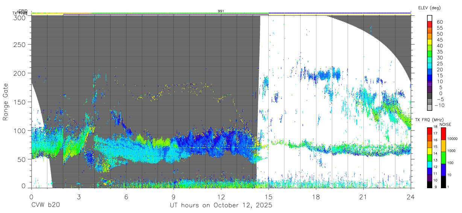The width and height of the screenshot is (462, 213).
Task: Click the '20' label on elevation scale
Action: coord(440,69)
